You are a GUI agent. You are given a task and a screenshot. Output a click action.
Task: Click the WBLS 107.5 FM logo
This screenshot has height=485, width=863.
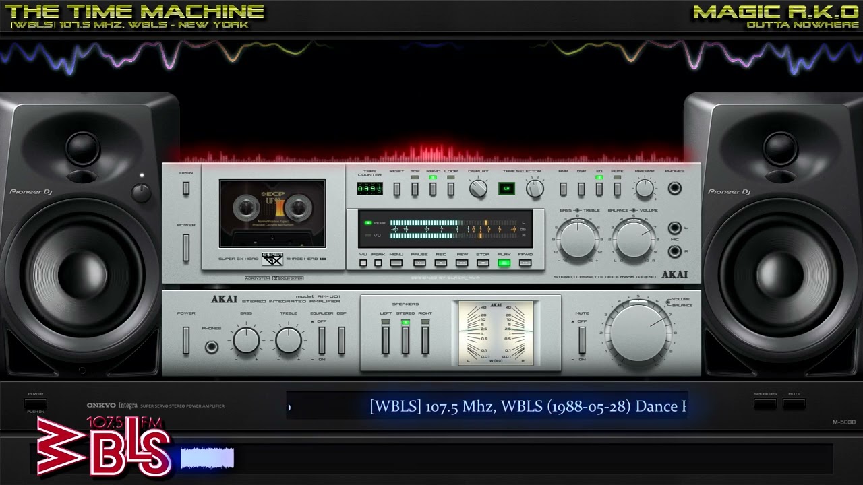105,446
